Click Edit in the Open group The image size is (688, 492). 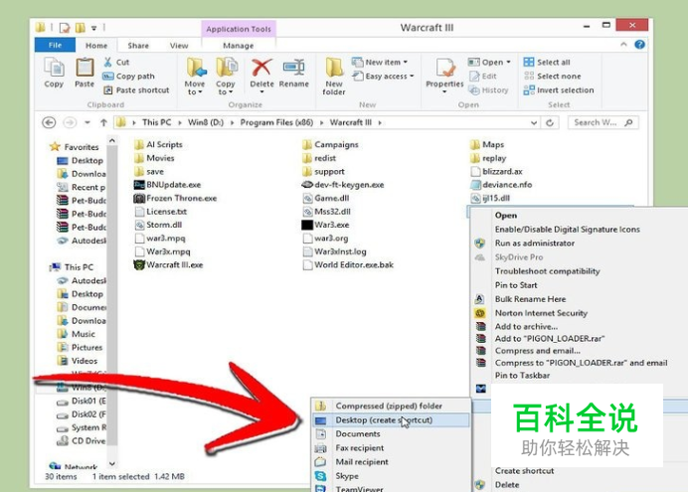[x=482, y=77]
